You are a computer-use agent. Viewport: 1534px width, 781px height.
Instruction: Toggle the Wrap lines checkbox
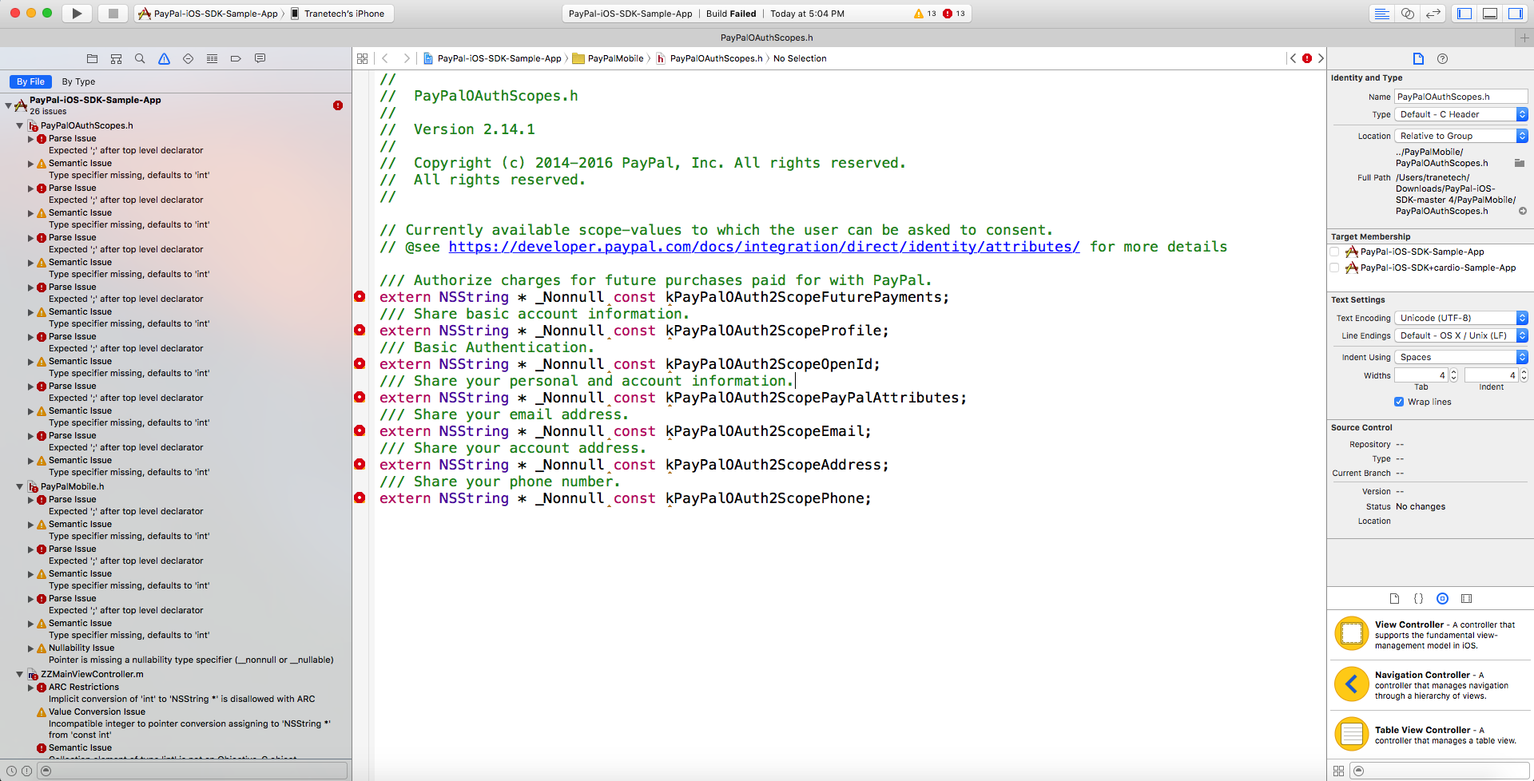pos(1399,402)
